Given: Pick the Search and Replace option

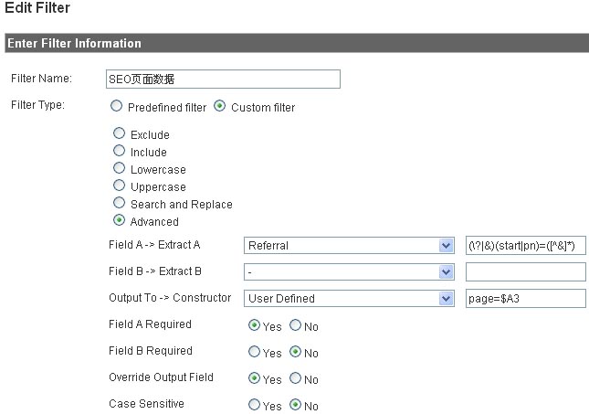Looking at the screenshot, I should pyautogui.click(x=119, y=203).
